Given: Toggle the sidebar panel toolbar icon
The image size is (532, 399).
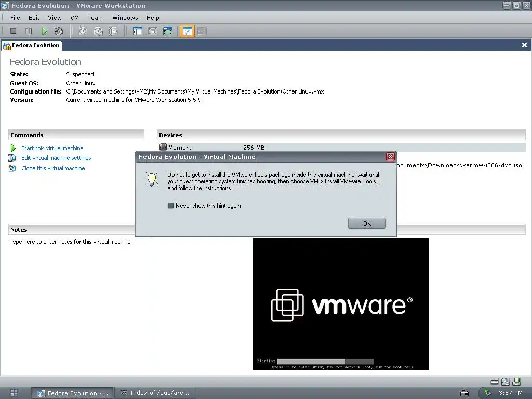Looking at the screenshot, I should (137, 31).
